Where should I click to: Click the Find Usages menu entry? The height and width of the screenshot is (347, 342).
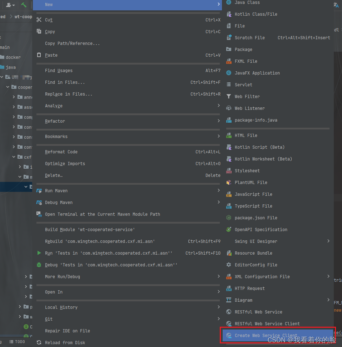[58, 70]
